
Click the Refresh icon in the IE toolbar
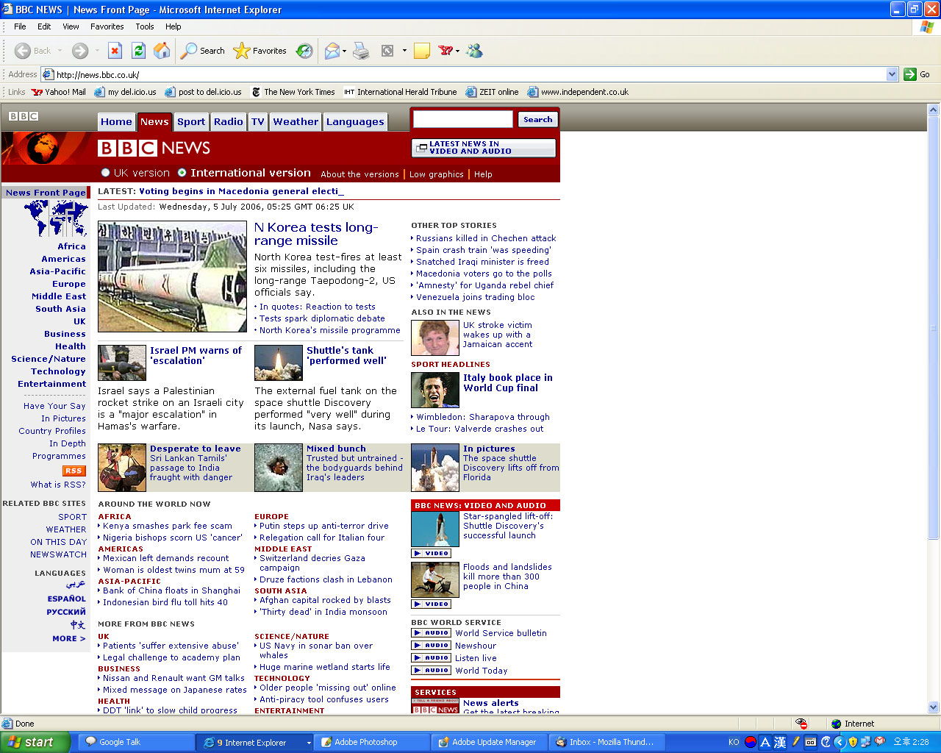point(139,51)
